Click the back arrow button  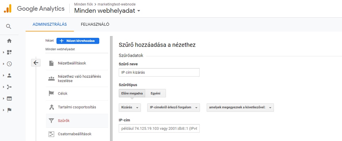[x=36, y=63]
